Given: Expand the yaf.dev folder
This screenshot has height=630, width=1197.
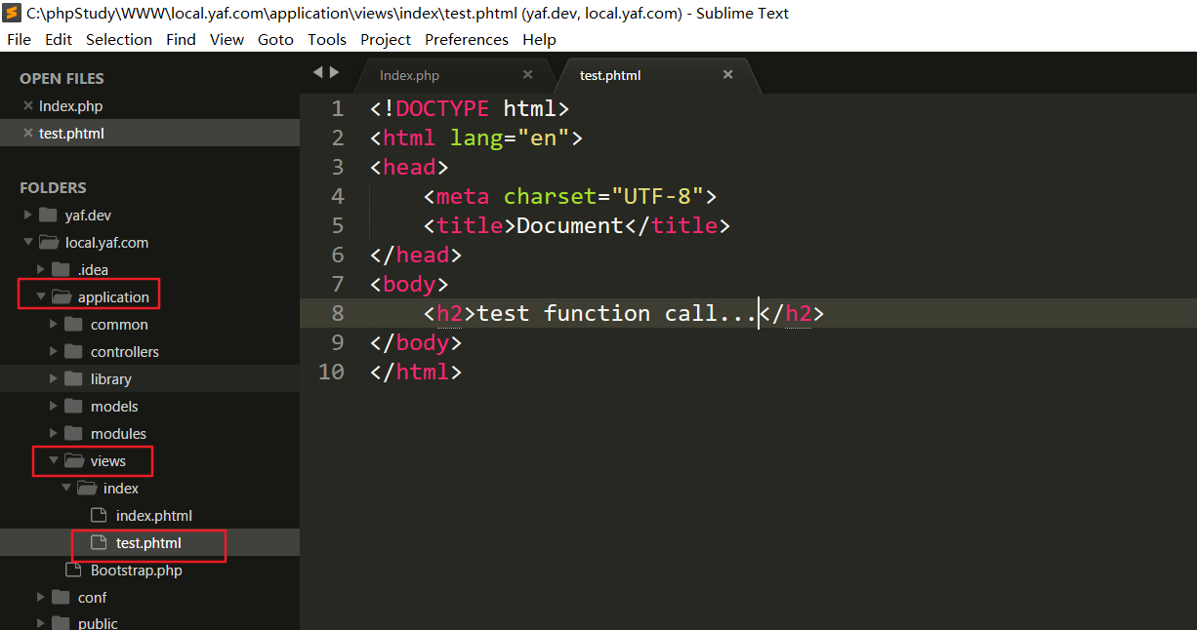Looking at the screenshot, I should 28,215.
